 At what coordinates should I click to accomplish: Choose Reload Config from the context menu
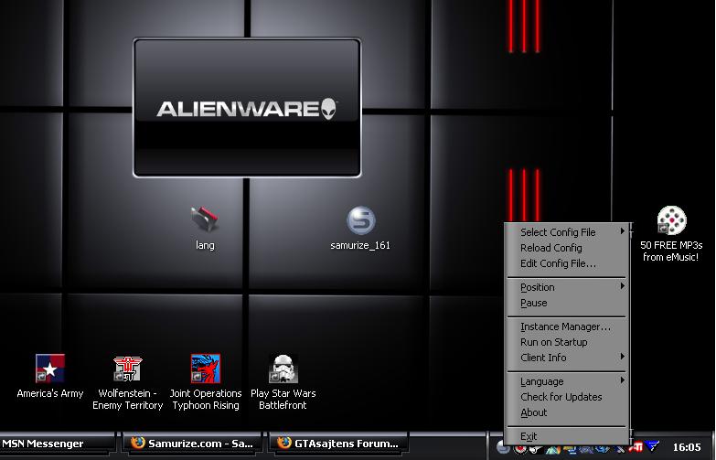tap(551, 248)
